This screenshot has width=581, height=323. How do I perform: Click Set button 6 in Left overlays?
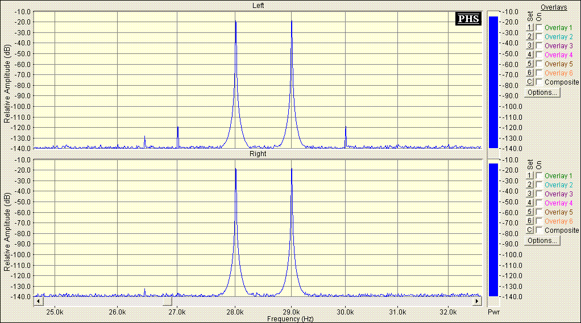tap(529, 73)
